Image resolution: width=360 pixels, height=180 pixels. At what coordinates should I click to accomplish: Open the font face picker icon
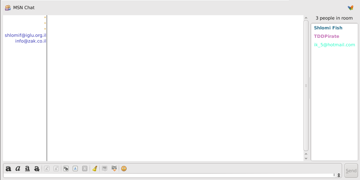click(x=66, y=169)
